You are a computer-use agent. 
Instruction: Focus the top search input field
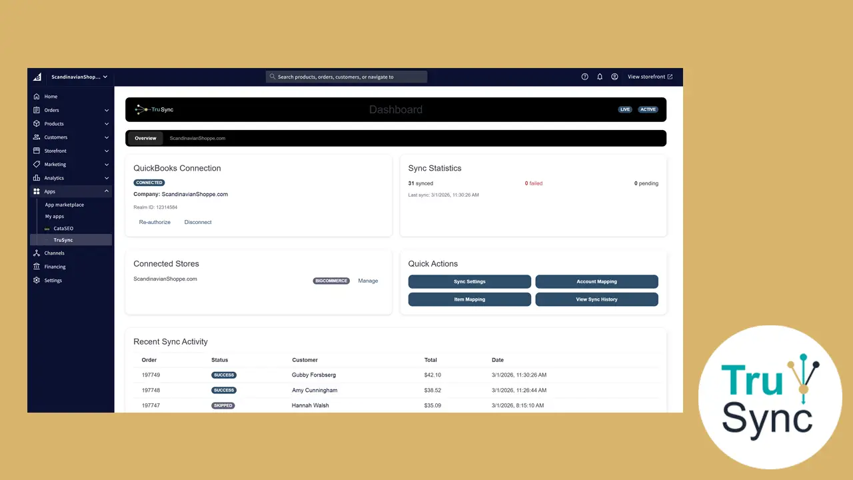click(x=347, y=77)
